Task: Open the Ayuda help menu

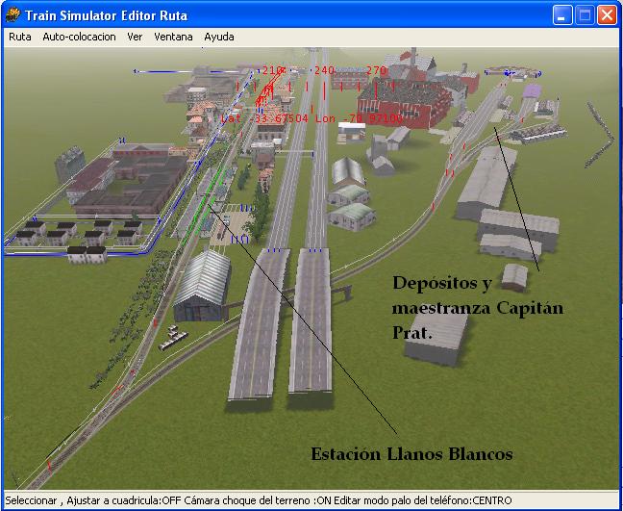Action: point(219,37)
